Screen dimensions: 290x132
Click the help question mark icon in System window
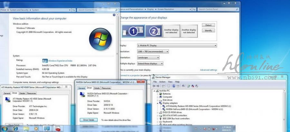tap(114, 15)
